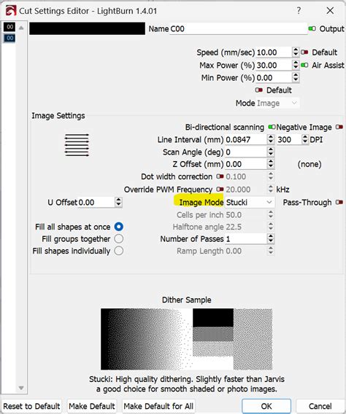Toggle the Override PWM Frequency switch
The width and height of the screenshot is (346, 414).
[x=220, y=190]
